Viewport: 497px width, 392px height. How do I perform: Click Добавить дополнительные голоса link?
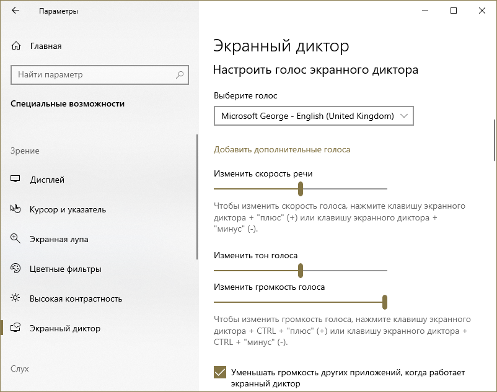coord(282,149)
